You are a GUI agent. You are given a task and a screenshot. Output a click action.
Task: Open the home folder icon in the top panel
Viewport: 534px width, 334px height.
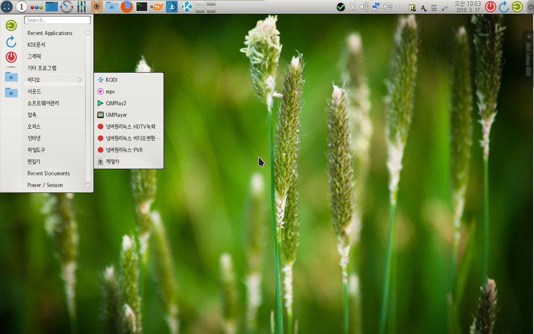click(x=112, y=6)
